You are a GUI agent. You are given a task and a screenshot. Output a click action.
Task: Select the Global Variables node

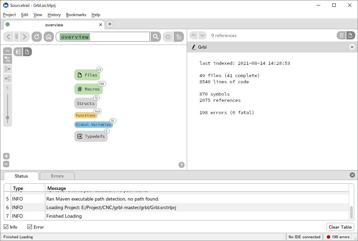click(93, 124)
